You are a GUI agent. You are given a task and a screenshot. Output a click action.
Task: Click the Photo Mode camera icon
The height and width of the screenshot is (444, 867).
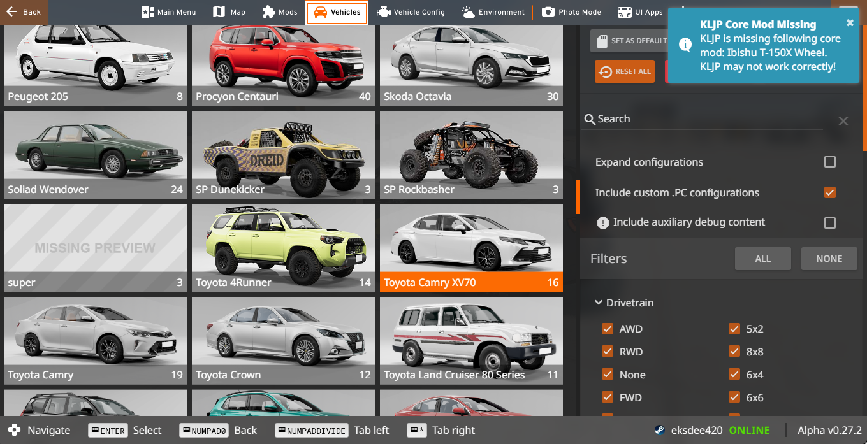click(548, 12)
